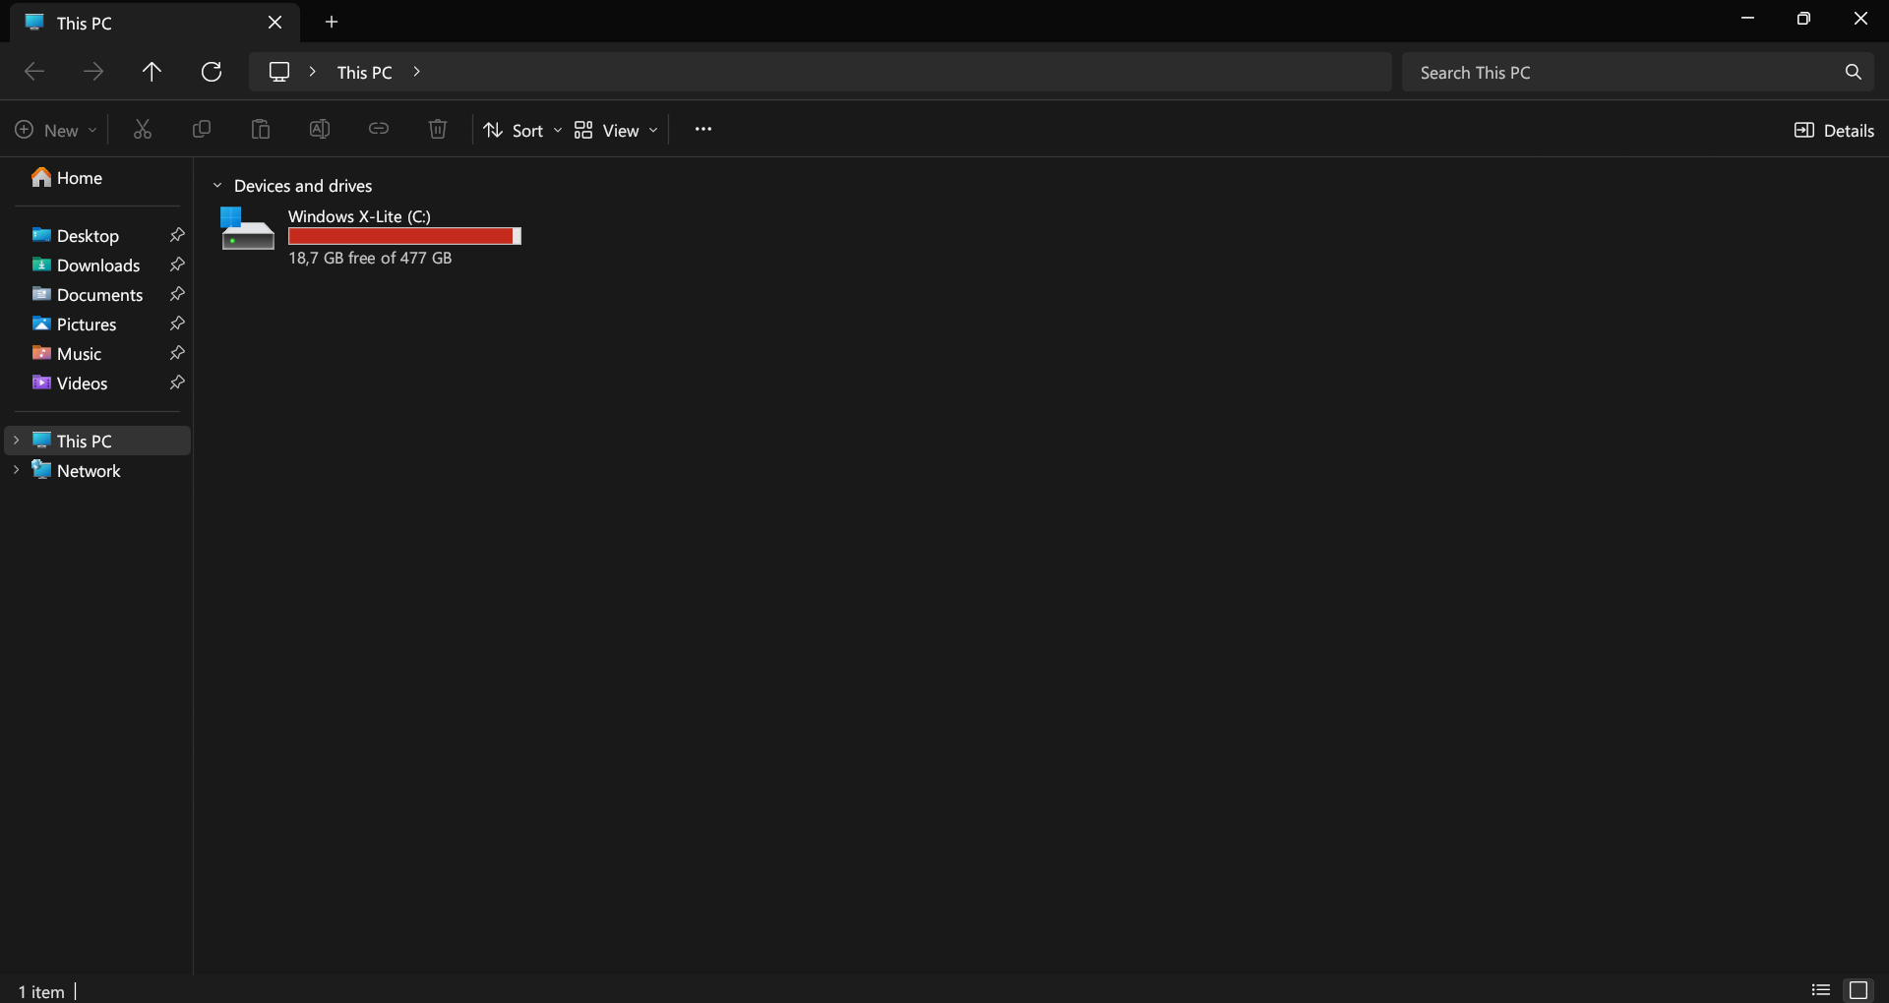Restore down the File Explorer window

1803,19
